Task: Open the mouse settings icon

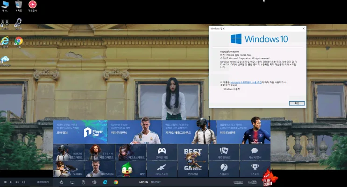Action: (83, 182)
